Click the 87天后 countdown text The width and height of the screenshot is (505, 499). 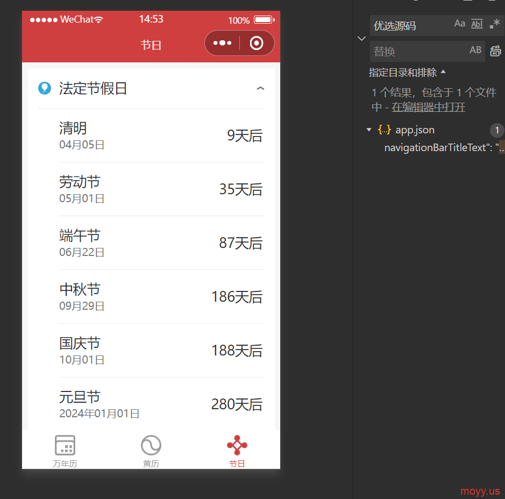(241, 243)
